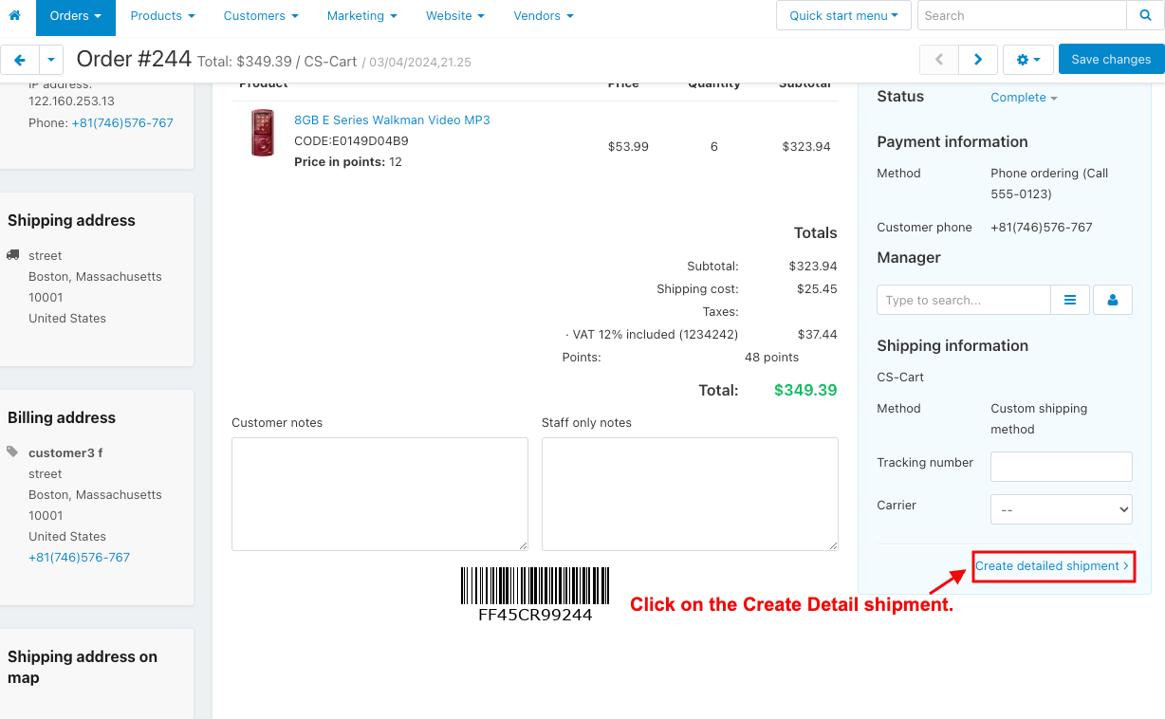Open the Orders menu
The width and height of the screenshot is (1165, 719).
[x=76, y=16]
